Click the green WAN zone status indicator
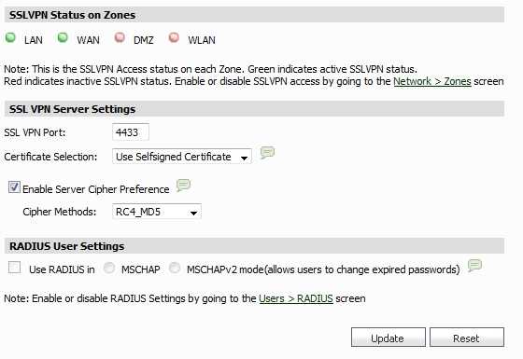 click(63, 37)
